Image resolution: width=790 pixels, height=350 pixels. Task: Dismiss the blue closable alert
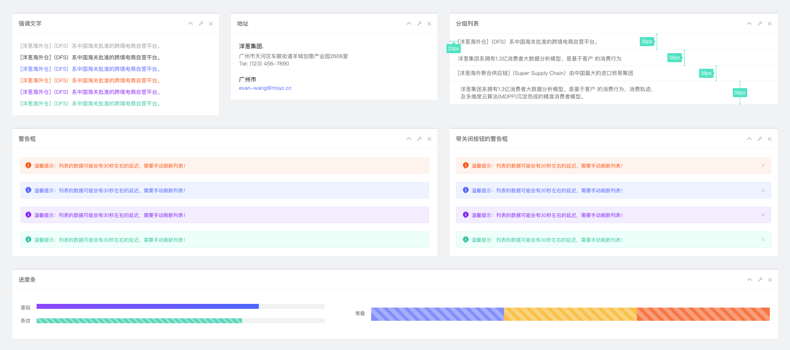[763, 190]
